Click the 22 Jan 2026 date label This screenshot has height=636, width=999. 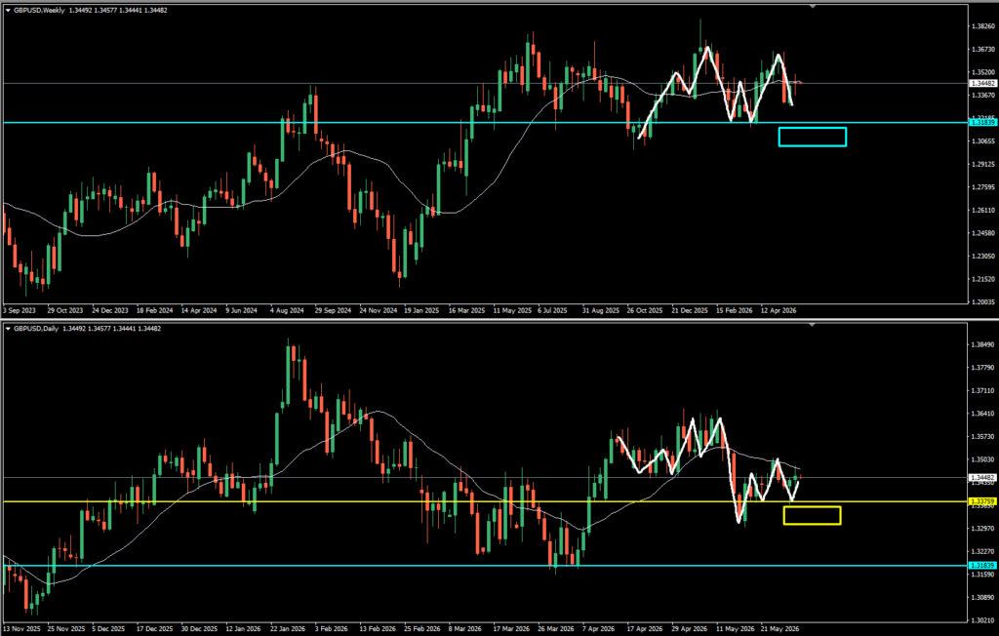pyautogui.click(x=288, y=628)
